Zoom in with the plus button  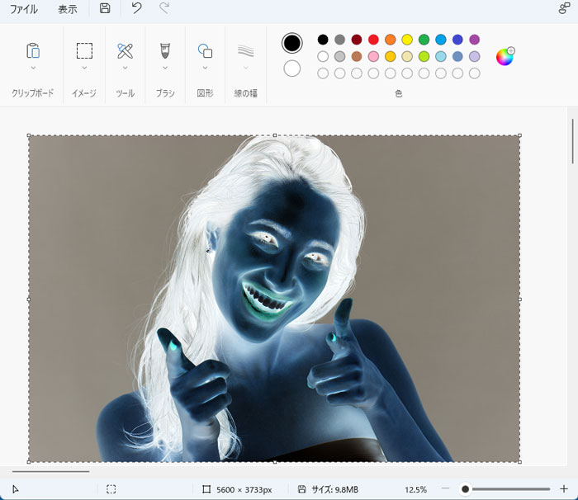(x=564, y=489)
